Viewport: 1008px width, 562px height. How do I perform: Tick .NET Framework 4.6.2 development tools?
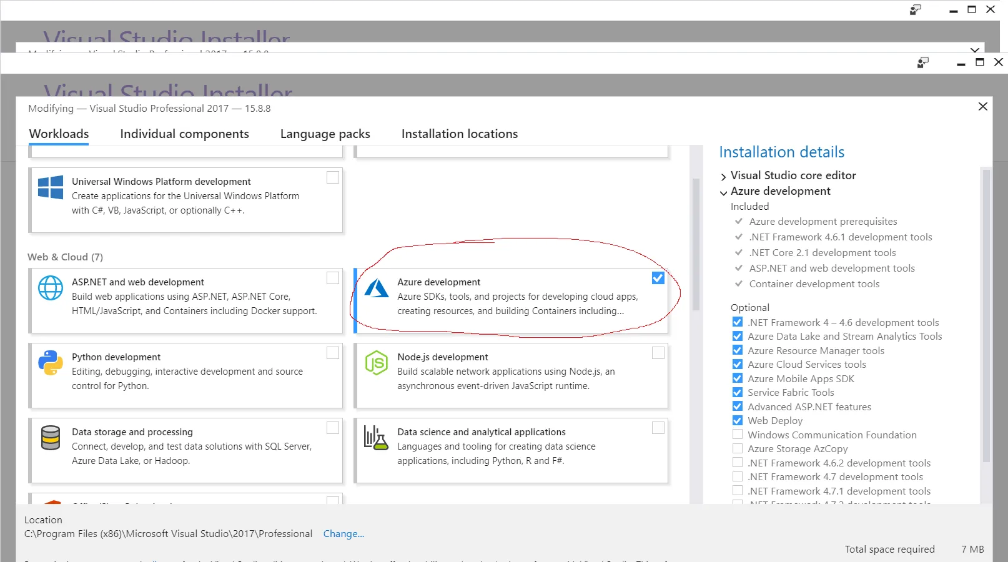click(x=738, y=463)
